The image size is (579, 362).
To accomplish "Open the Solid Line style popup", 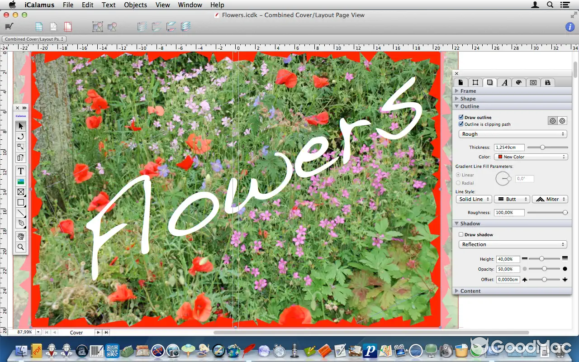I will [474, 199].
